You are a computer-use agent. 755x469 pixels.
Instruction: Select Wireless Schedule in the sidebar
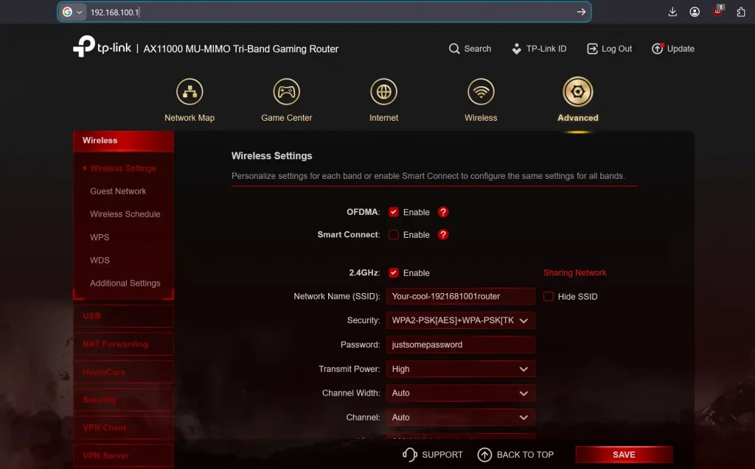(125, 214)
